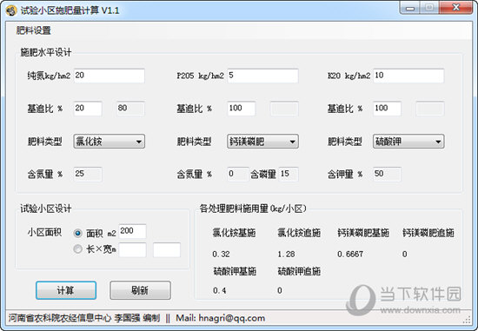The height and width of the screenshot is (331, 478).
Task: Click the 纯氮kg/hm2 input field
Action: [110, 76]
